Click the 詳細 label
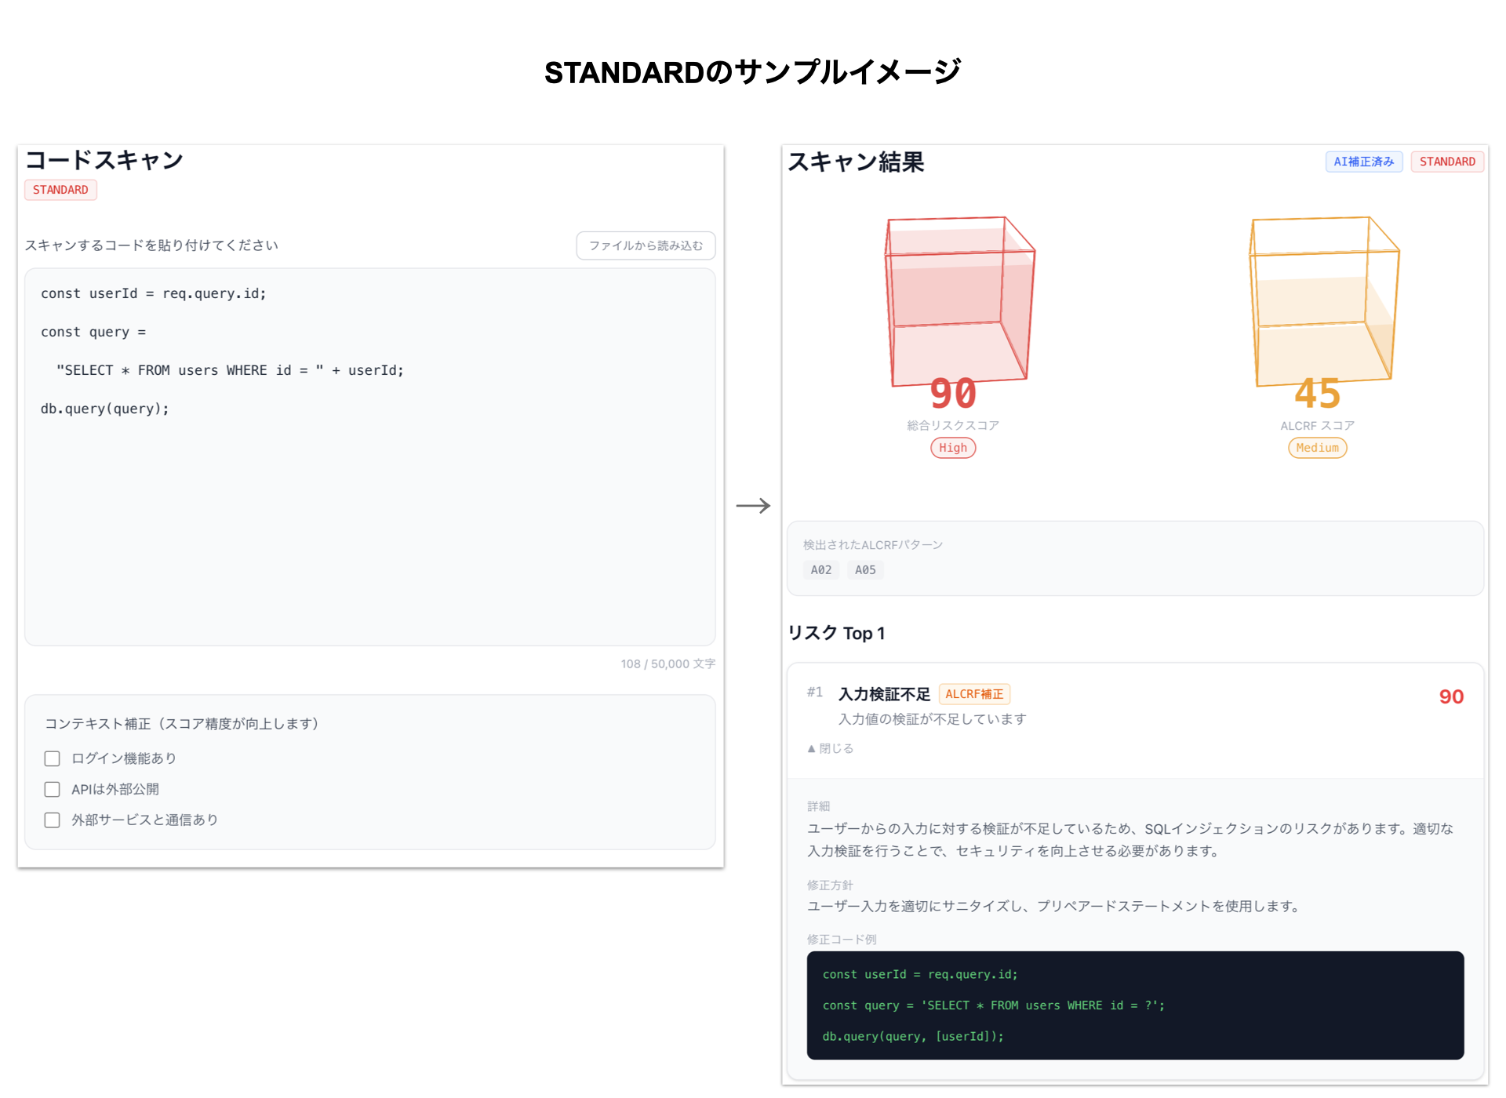Image resolution: width=1506 pixels, height=1098 pixels. click(x=819, y=806)
